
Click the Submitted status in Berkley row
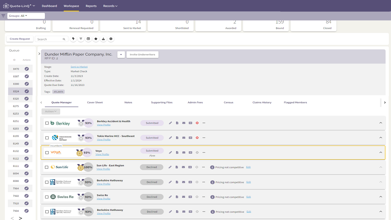pyautogui.click(x=152, y=123)
